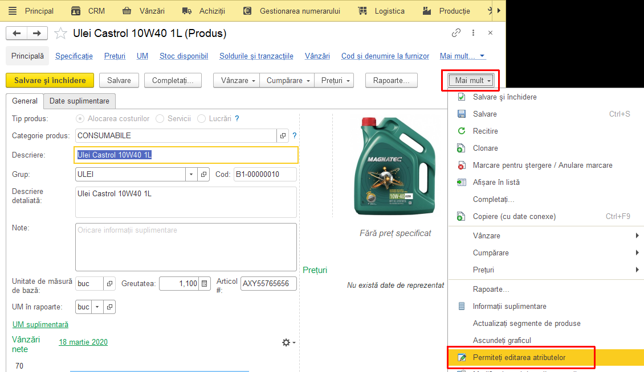Click the CRM section icon

[76, 11]
